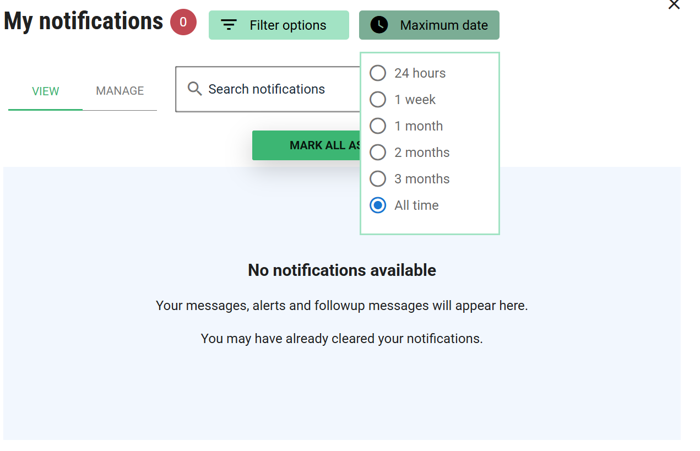700x451 pixels.
Task: Open the Filter options dropdown
Action: tap(279, 25)
